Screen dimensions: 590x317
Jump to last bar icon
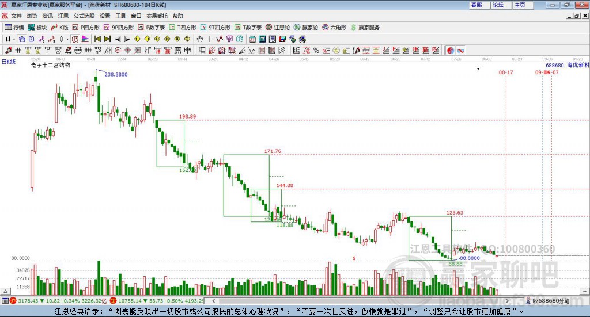pos(107,39)
